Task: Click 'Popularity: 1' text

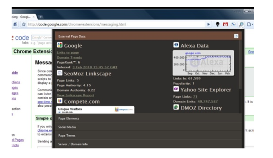Action: [x=184, y=84]
